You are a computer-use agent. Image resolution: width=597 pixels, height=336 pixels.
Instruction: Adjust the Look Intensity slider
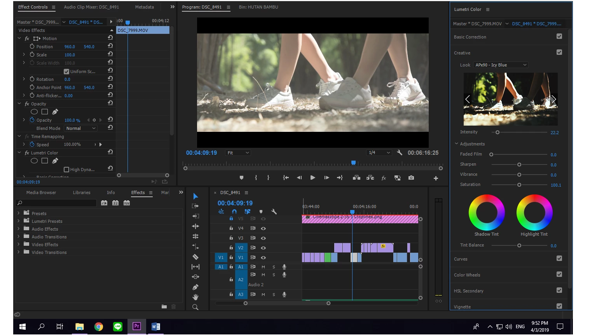(x=497, y=132)
